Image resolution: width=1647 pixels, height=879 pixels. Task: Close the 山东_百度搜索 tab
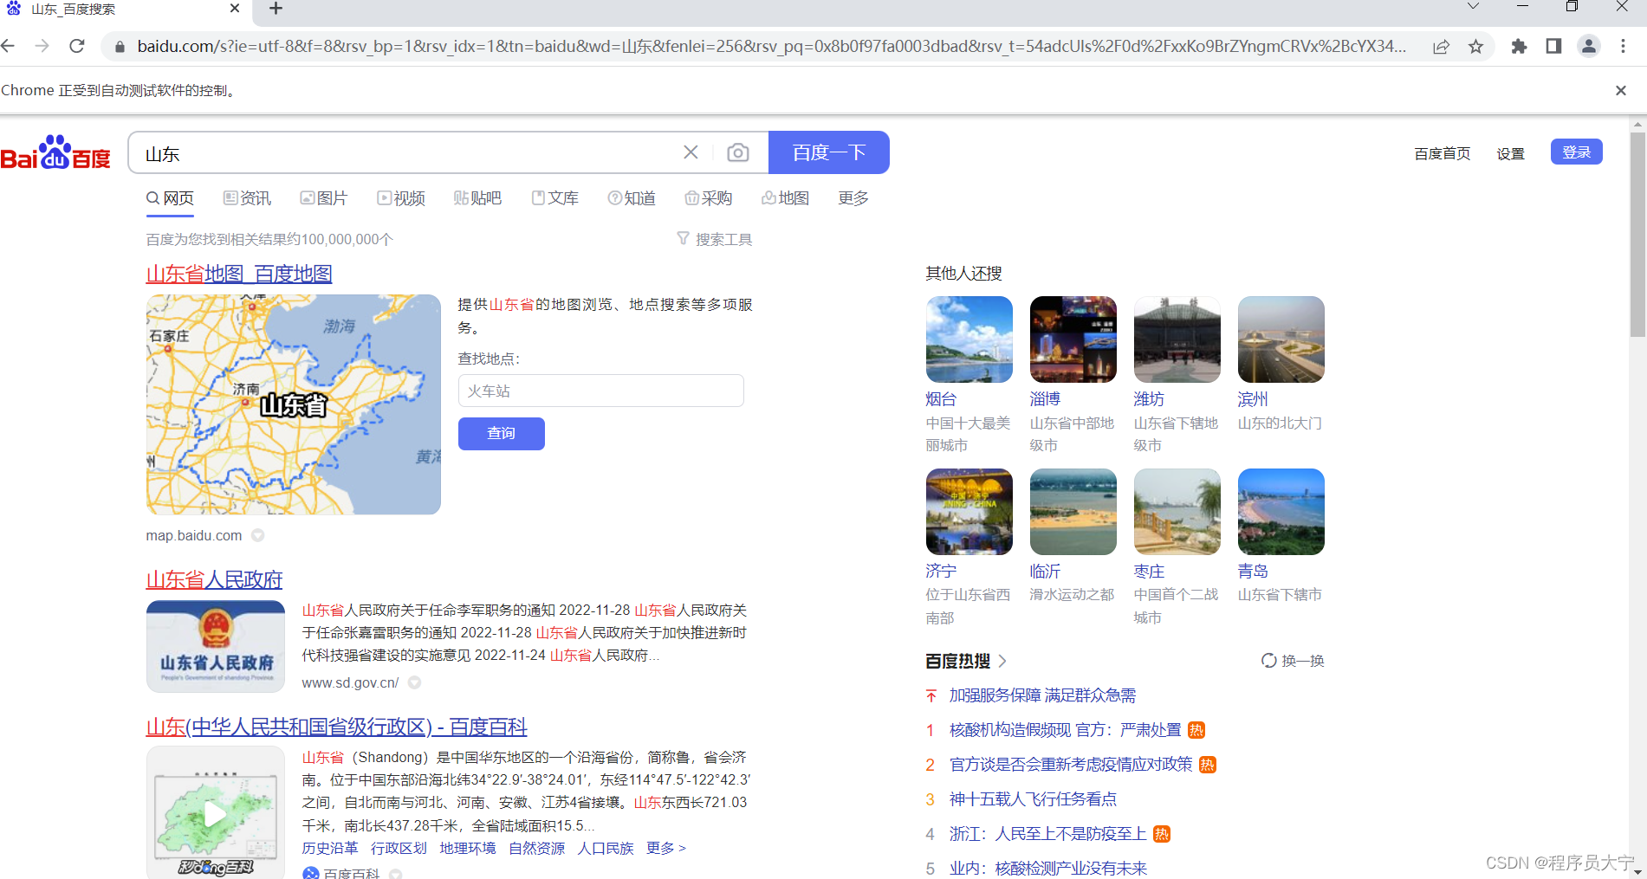[x=235, y=9]
